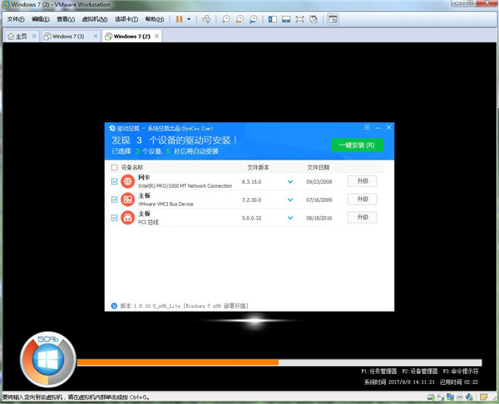Click the printer status icon
The height and width of the screenshot is (404, 499).
(x=460, y=397)
